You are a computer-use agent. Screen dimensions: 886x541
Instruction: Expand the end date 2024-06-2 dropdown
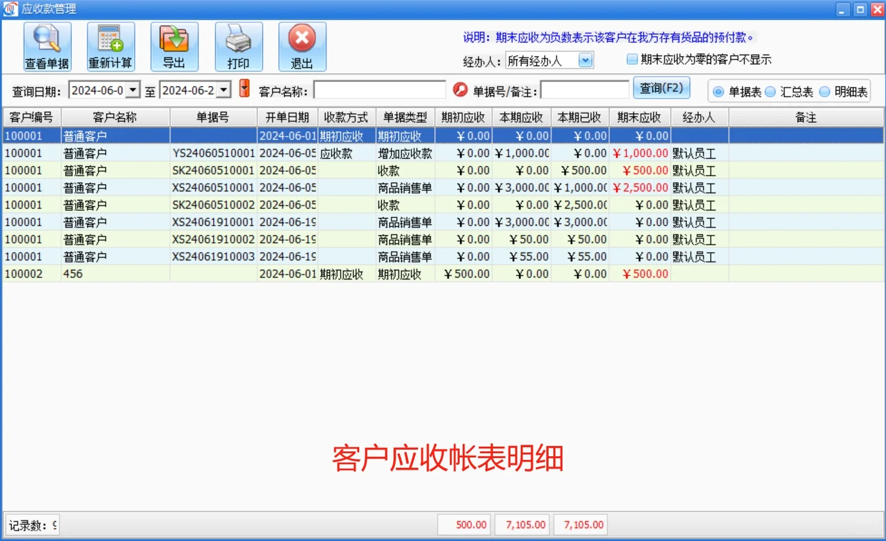click(224, 89)
